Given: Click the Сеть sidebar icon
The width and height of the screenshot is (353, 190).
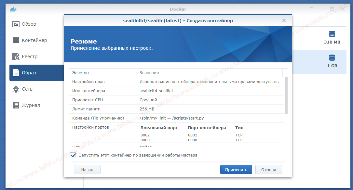Looking at the screenshot, I should [x=16, y=89].
